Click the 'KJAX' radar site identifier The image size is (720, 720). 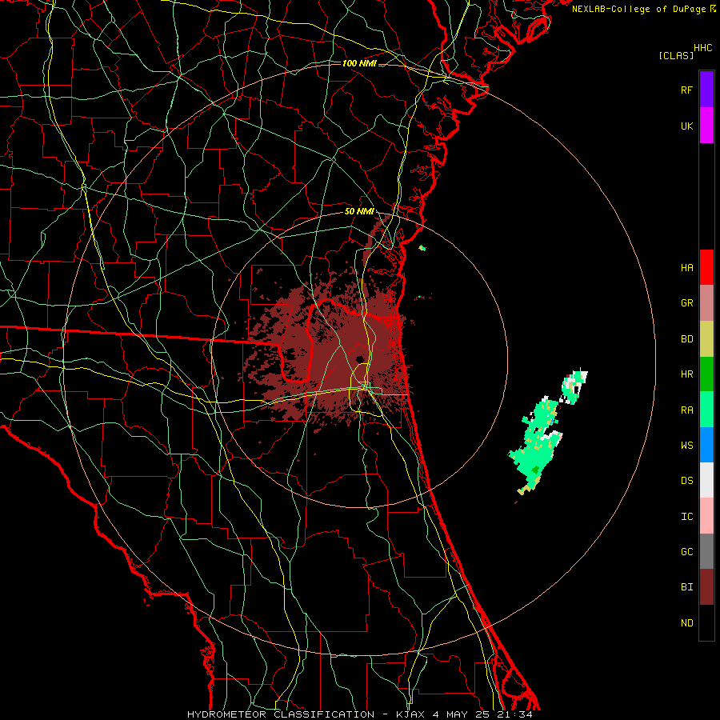pyautogui.click(x=410, y=714)
